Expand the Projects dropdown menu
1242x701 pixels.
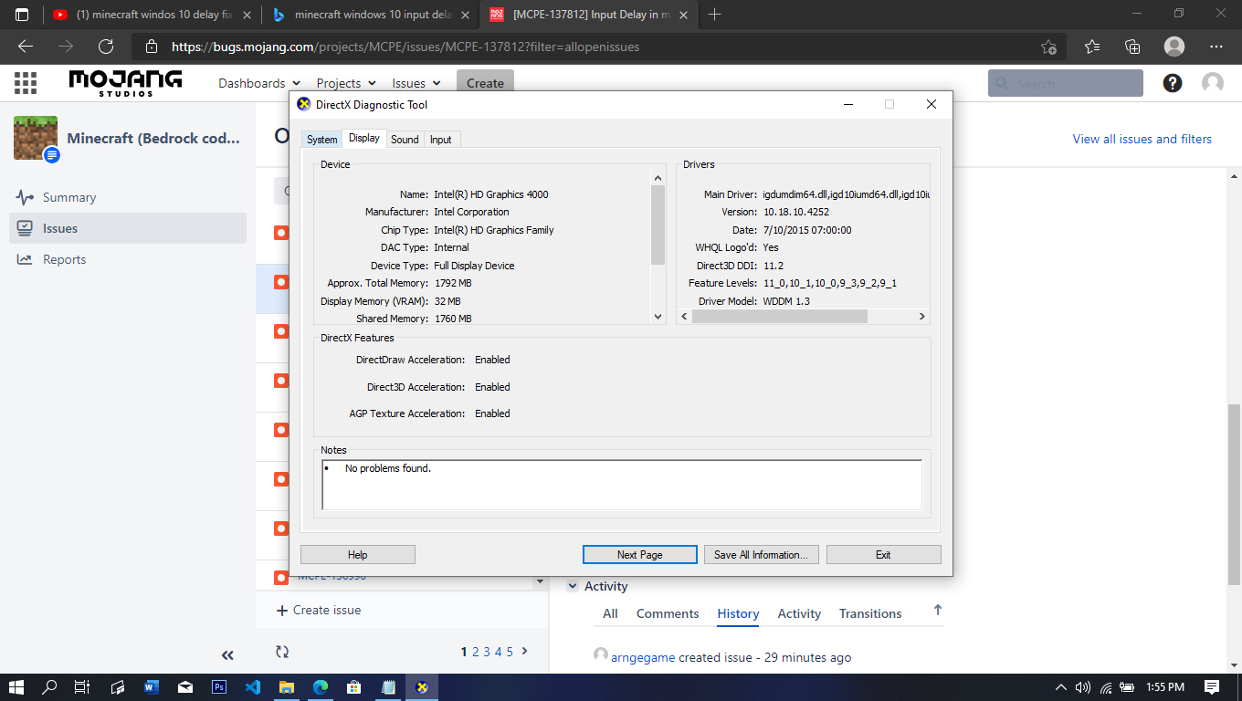[x=346, y=83]
